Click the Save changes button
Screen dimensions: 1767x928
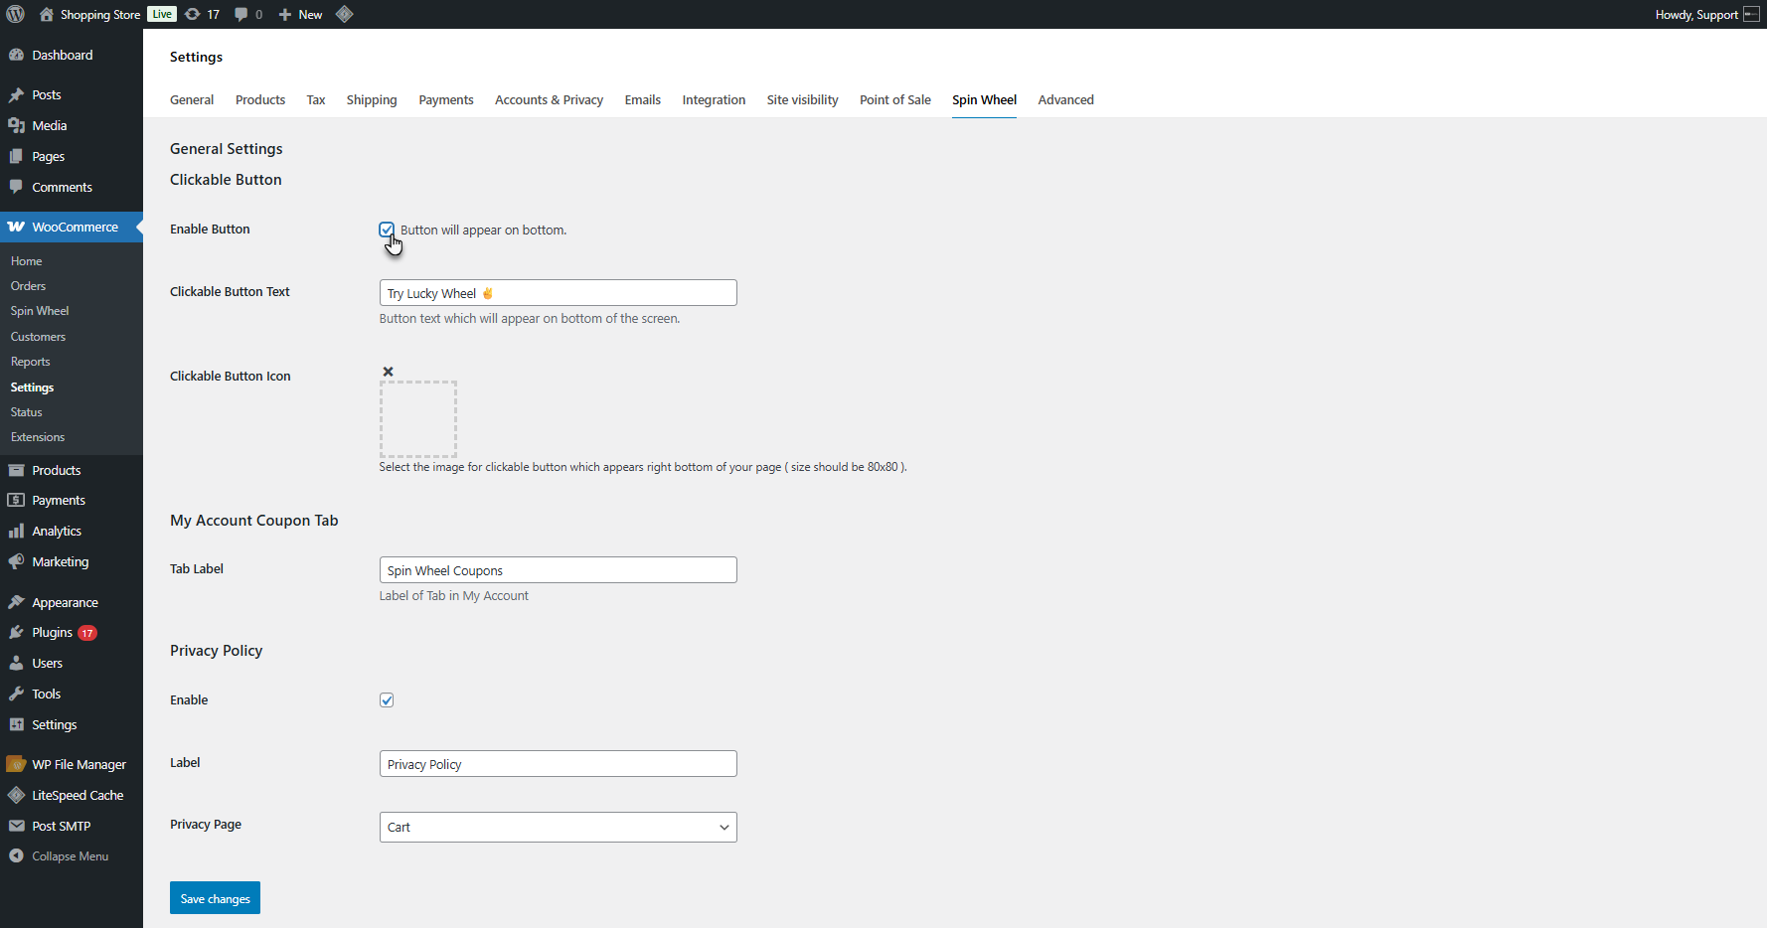pyautogui.click(x=215, y=898)
